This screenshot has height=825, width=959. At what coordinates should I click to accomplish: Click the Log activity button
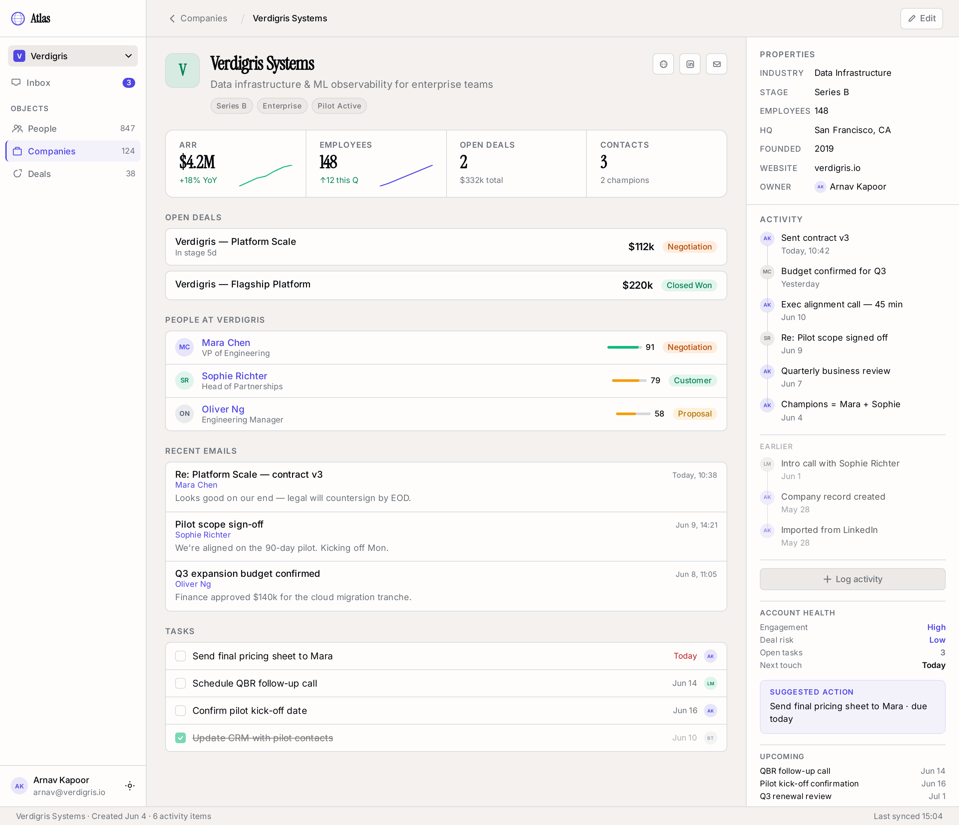(x=852, y=579)
